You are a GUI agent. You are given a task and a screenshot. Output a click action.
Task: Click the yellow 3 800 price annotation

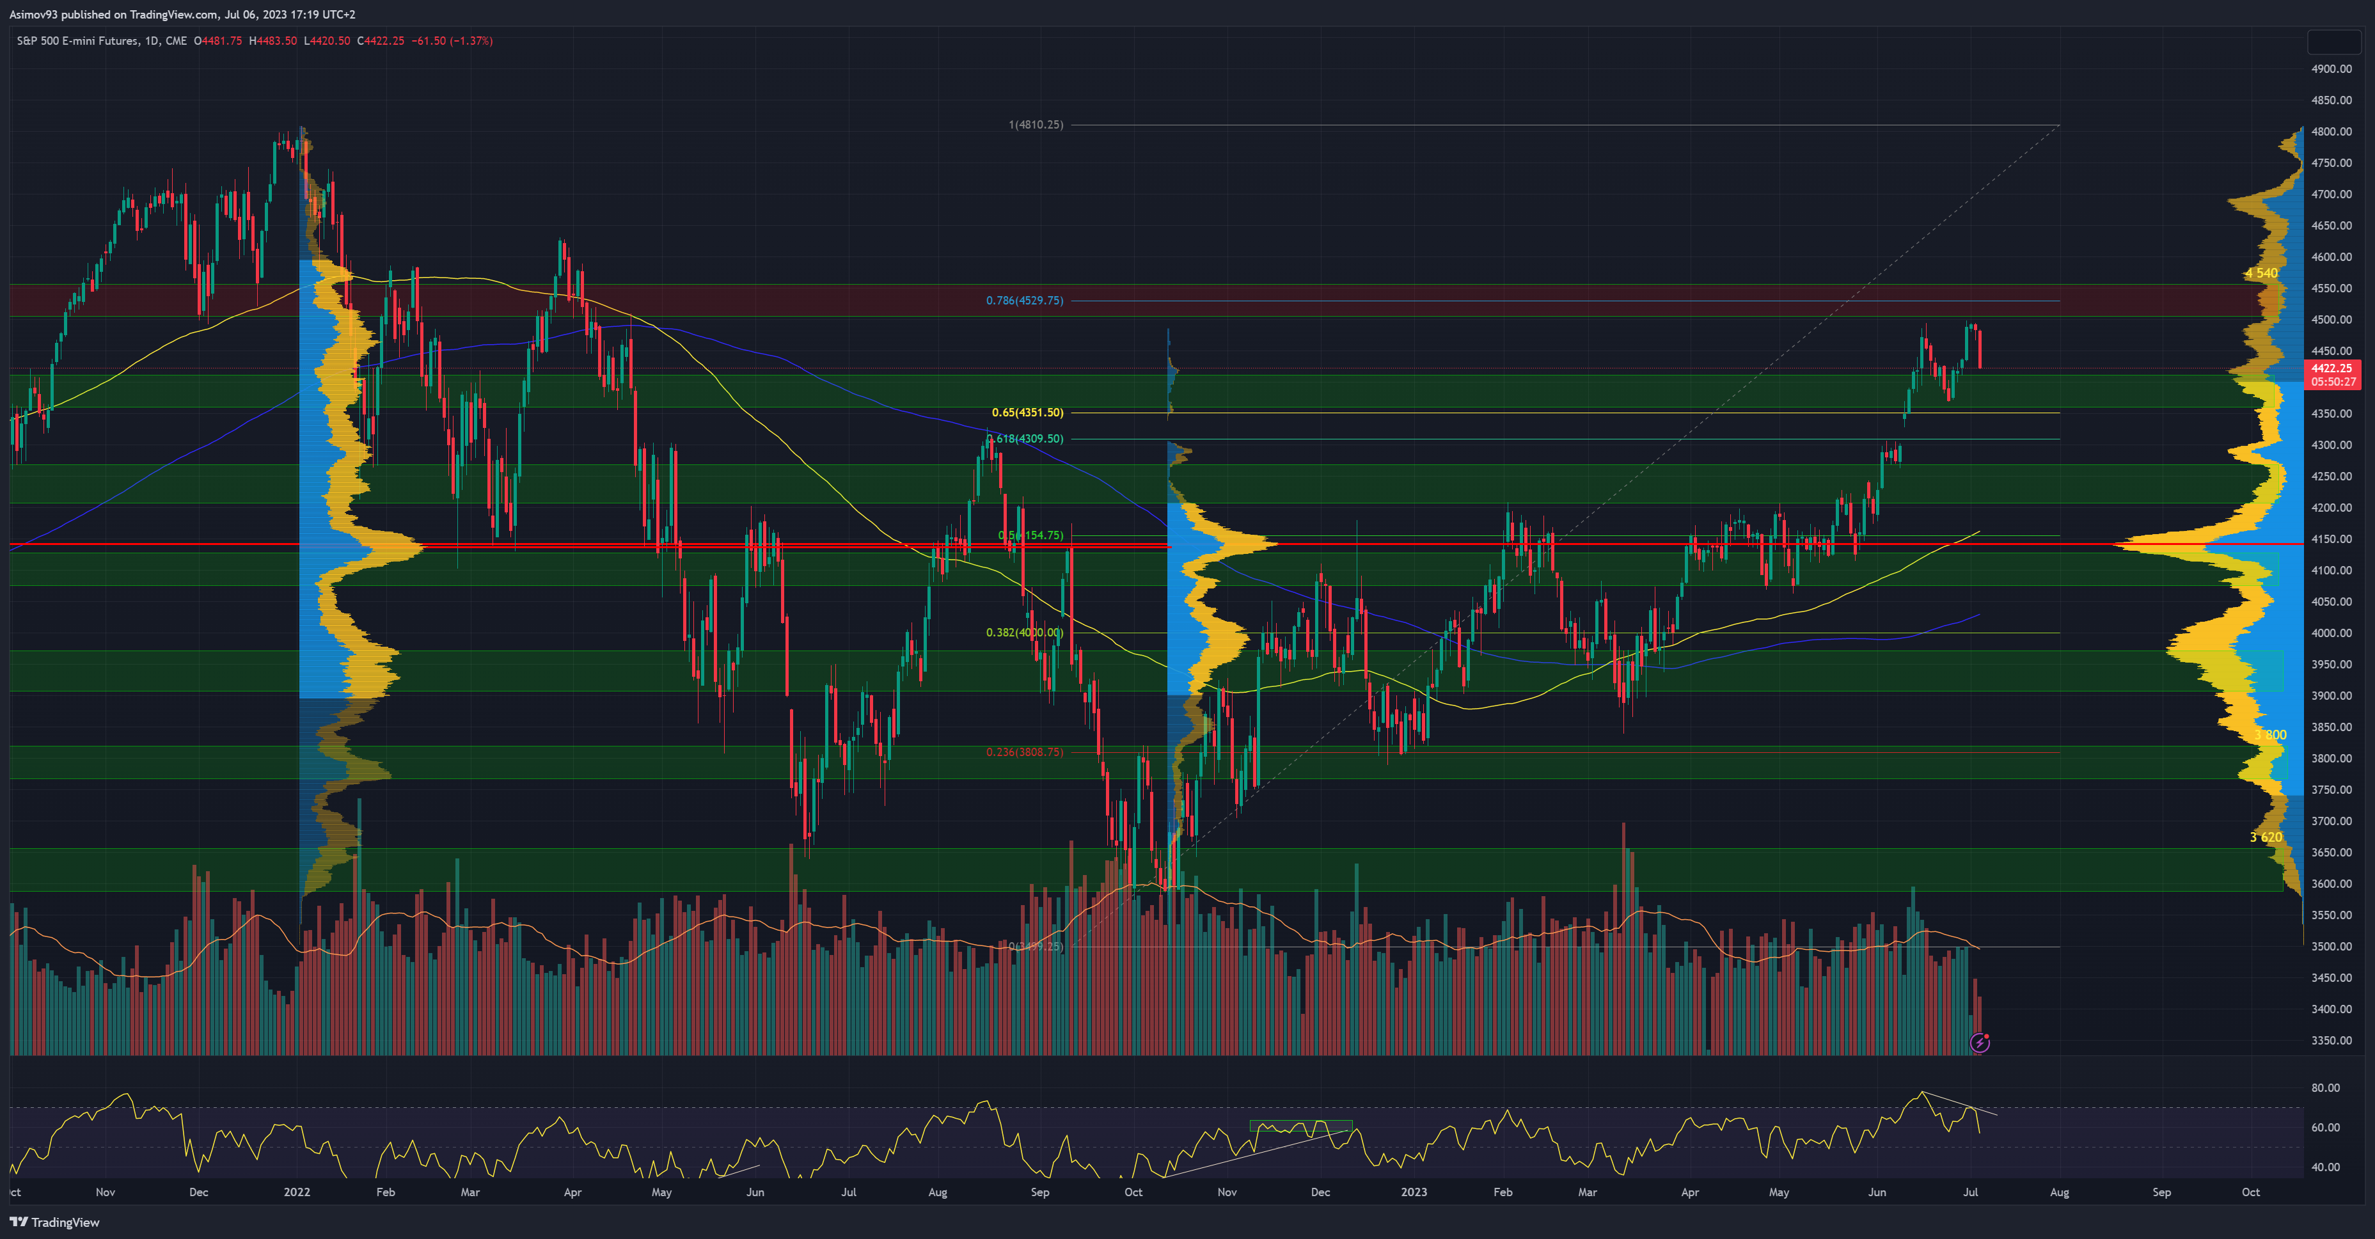point(2270,735)
